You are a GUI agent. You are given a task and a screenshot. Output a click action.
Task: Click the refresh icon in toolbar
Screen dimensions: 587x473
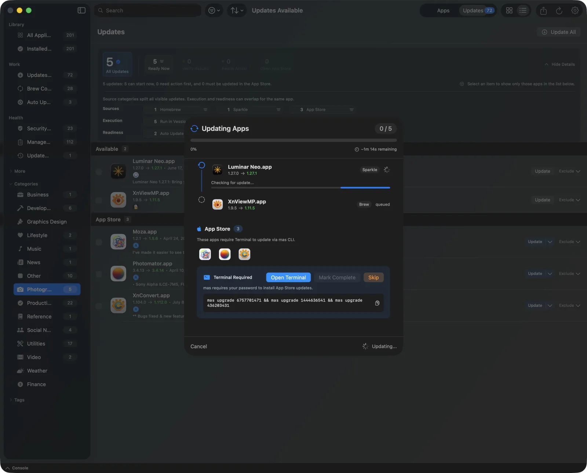click(x=559, y=11)
